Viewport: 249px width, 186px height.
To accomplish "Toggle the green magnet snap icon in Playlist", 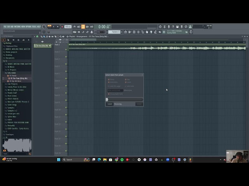I will pos(37,36).
